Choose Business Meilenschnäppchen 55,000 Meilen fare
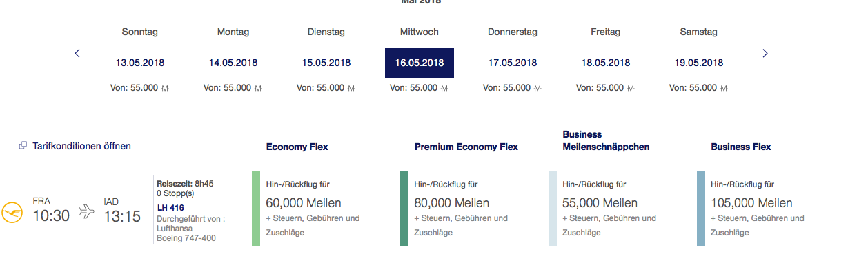Viewport: 848px width, 254px height. coord(614,209)
